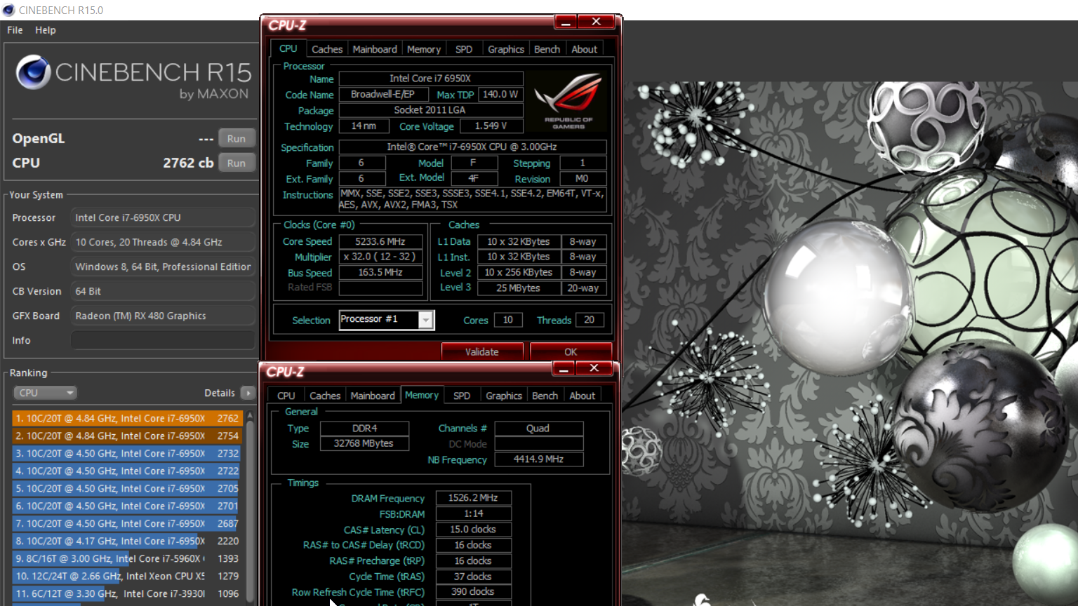Image resolution: width=1078 pixels, height=606 pixels.
Task: Select ranking entry 7 scoring 2687
Action: [x=127, y=523]
